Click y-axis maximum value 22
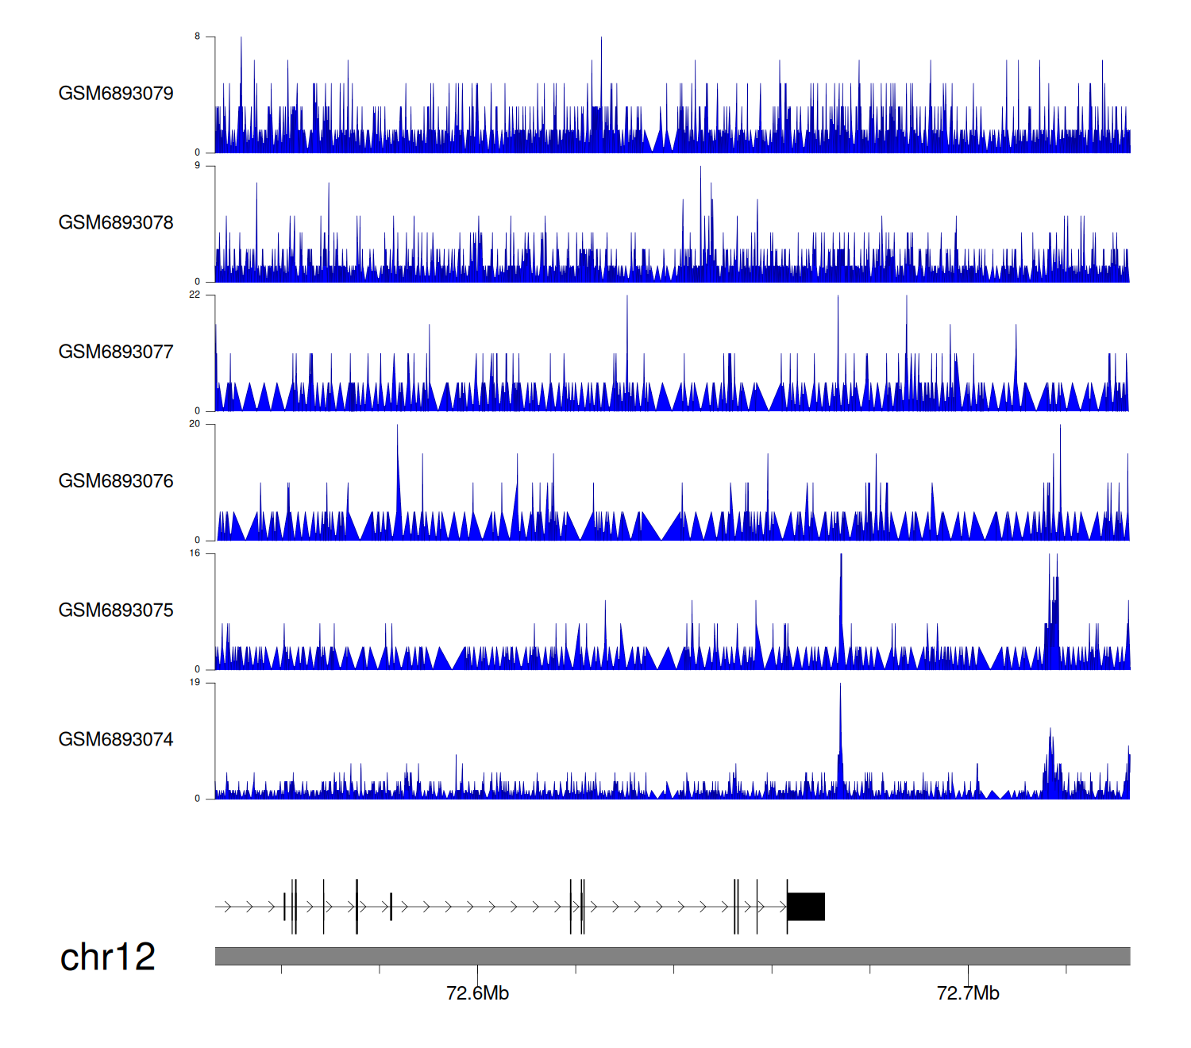1191x1048 pixels. point(195,295)
